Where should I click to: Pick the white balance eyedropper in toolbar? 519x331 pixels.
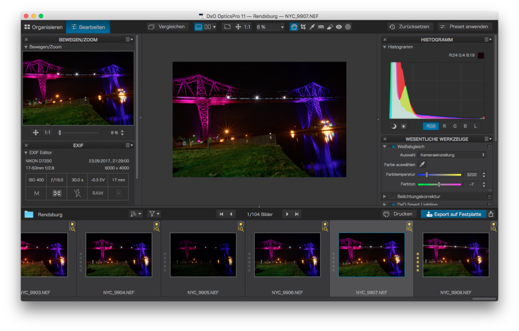coord(312,27)
